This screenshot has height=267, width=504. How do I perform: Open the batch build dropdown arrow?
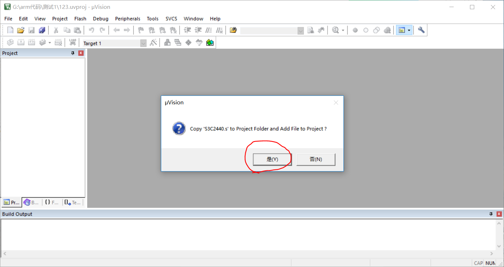click(50, 43)
